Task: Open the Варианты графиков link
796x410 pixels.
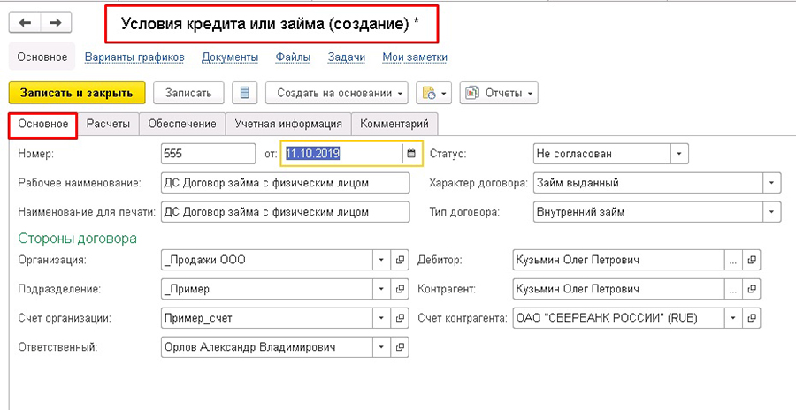Action: (134, 57)
